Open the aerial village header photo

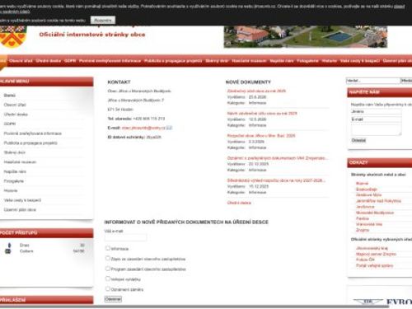point(306,36)
